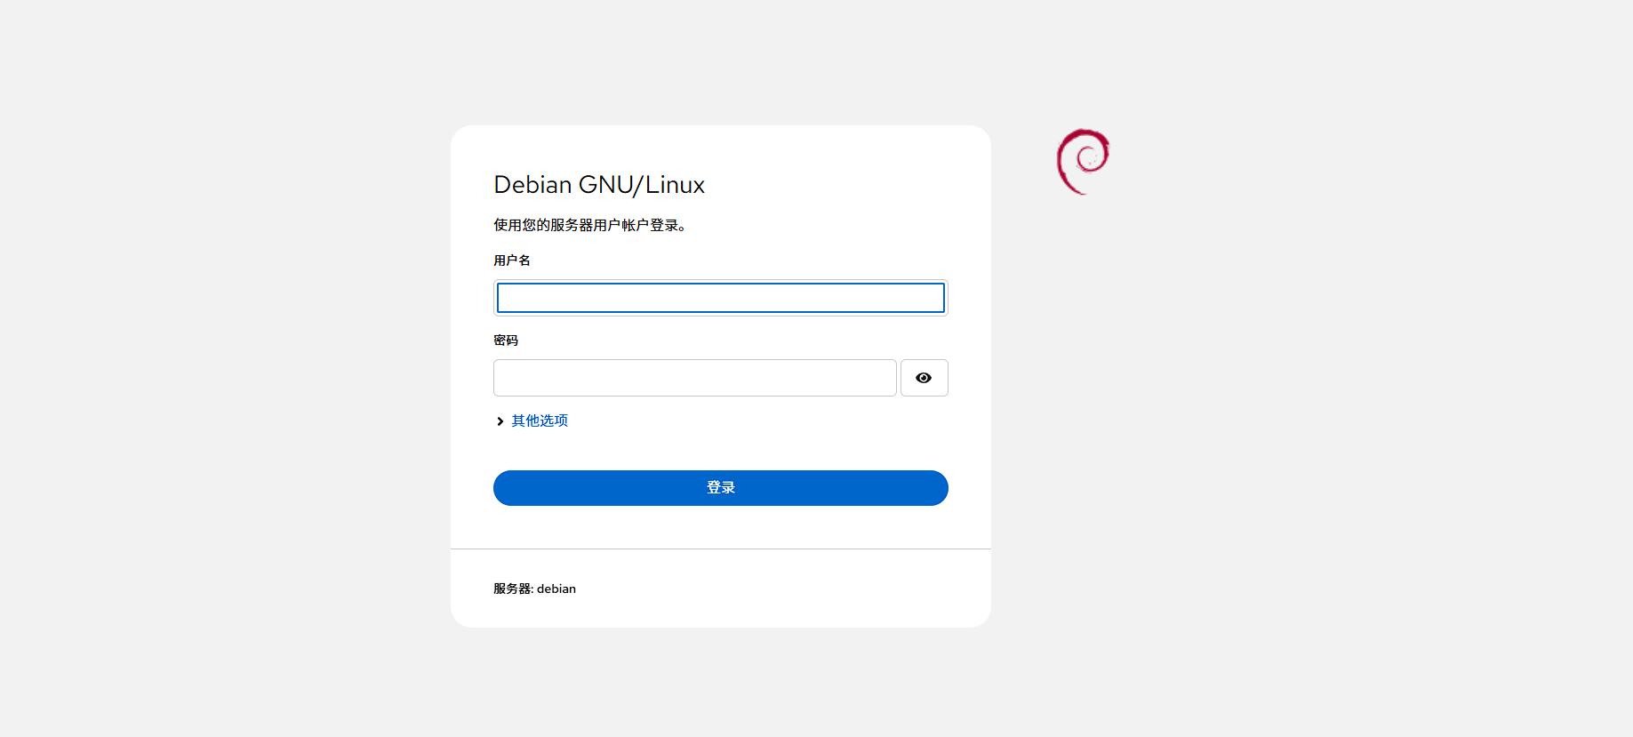Click into the 密码 input field
The width and height of the screenshot is (1633, 737).
point(694,378)
